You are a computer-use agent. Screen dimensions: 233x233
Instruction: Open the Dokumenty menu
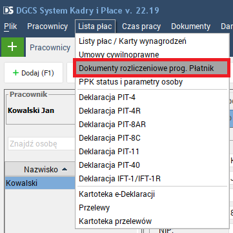(x=190, y=26)
